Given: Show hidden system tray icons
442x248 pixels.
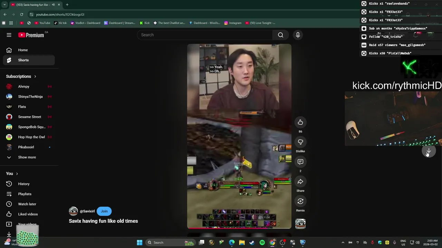Looking at the screenshot, I should [343, 242].
